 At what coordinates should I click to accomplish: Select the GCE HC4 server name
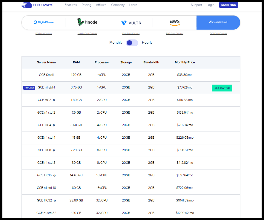point(44,125)
